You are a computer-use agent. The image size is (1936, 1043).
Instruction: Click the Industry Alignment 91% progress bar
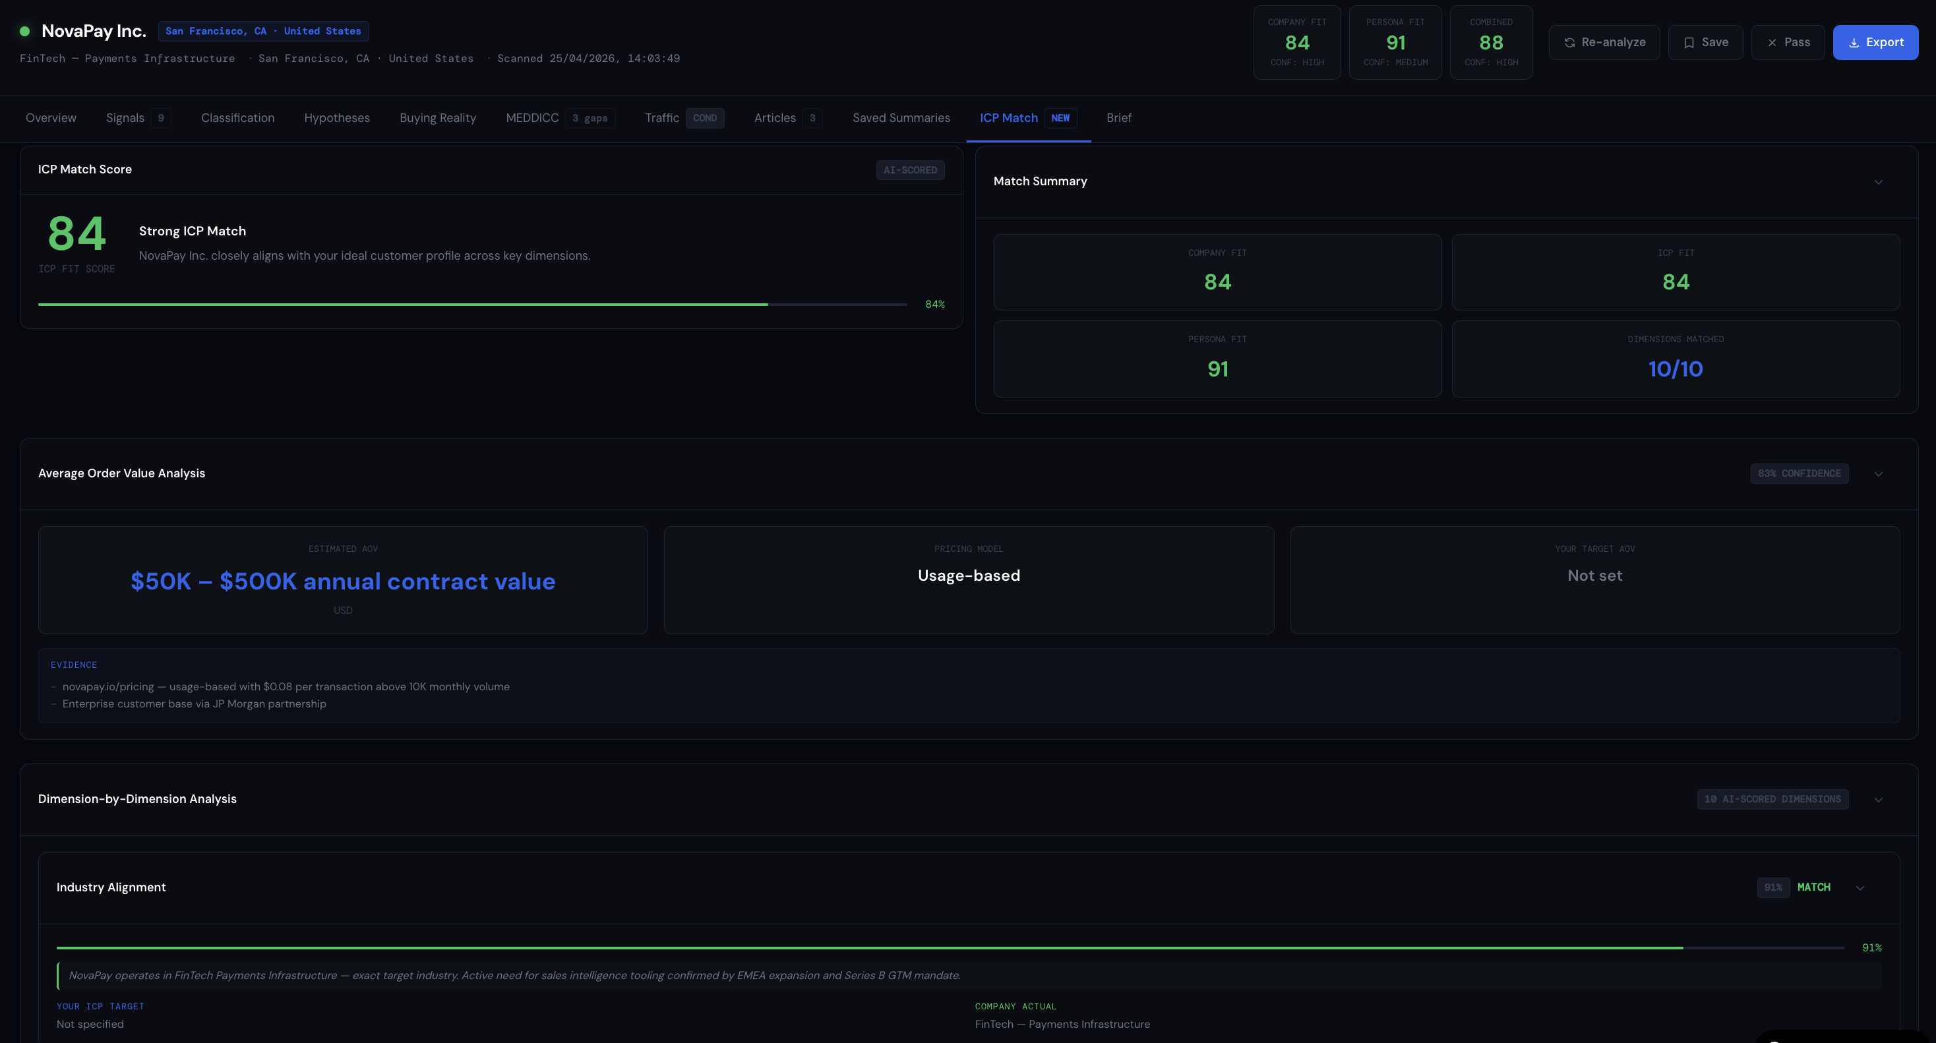point(950,947)
